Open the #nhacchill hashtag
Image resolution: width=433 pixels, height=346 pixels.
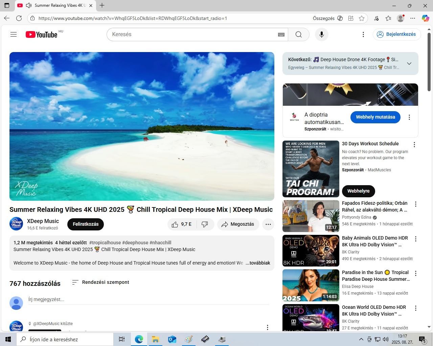(160, 243)
